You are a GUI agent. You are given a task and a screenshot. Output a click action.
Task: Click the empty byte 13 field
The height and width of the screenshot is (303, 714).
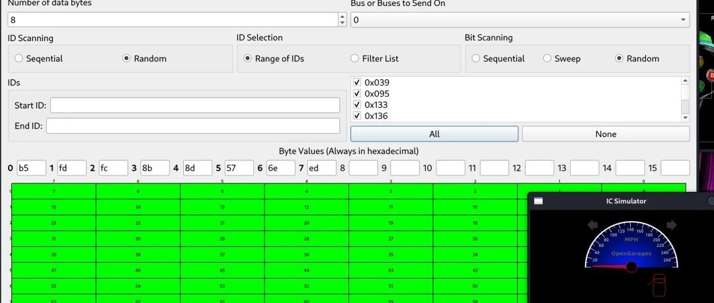pyautogui.click(x=584, y=168)
